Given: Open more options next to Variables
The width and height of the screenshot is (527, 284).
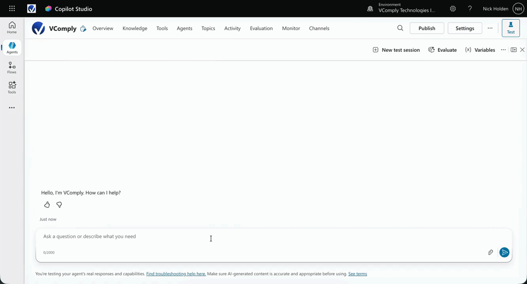Looking at the screenshot, I should [x=503, y=50].
